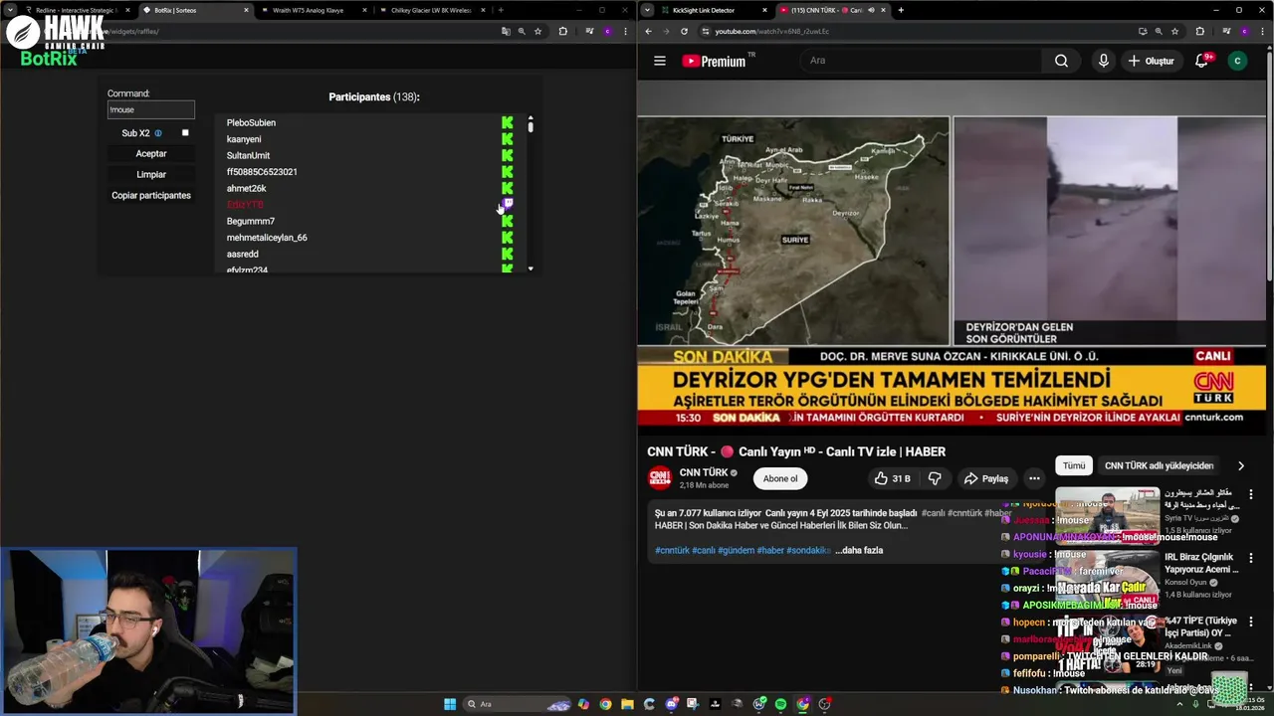This screenshot has width=1274, height=716.
Task: Click the Limpiar button
Action: (x=151, y=174)
